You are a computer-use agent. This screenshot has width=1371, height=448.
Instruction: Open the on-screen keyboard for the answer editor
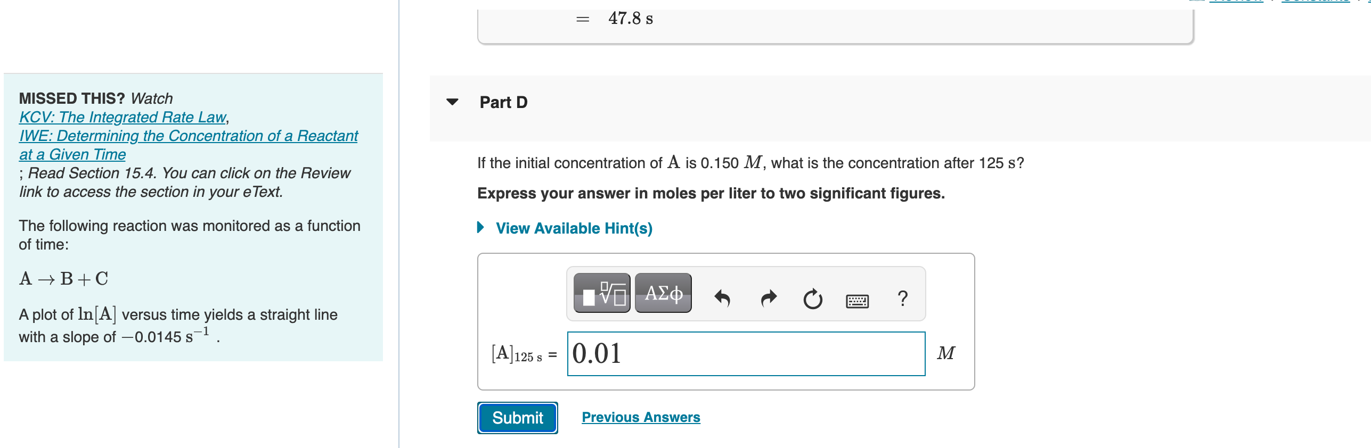tap(858, 301)
